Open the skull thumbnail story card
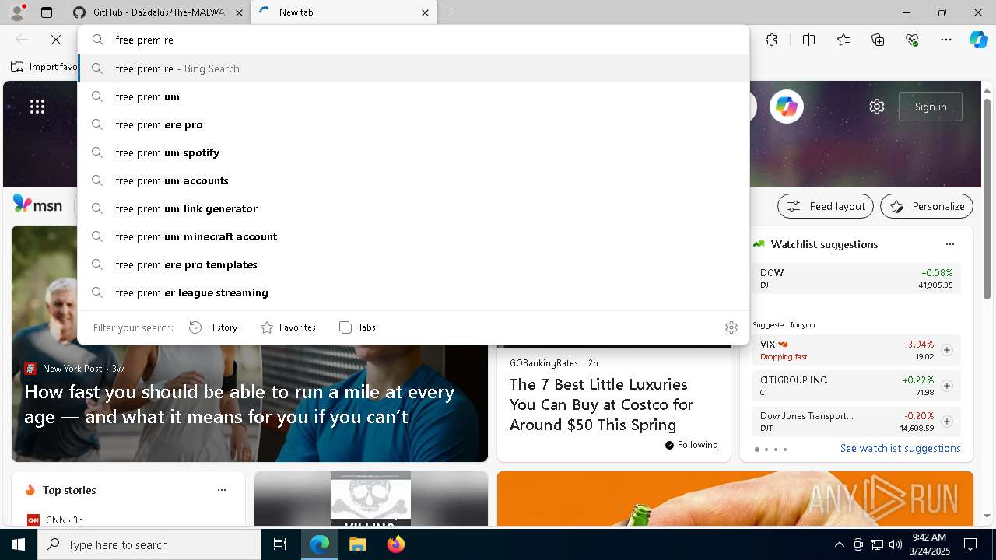996x560 pixels. click(x=370, y=499)
